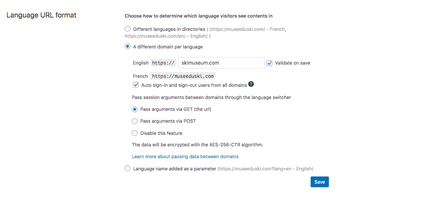Click the 'https://' prefix beside English
Screen dimensions: 436x198
[163, 63]
